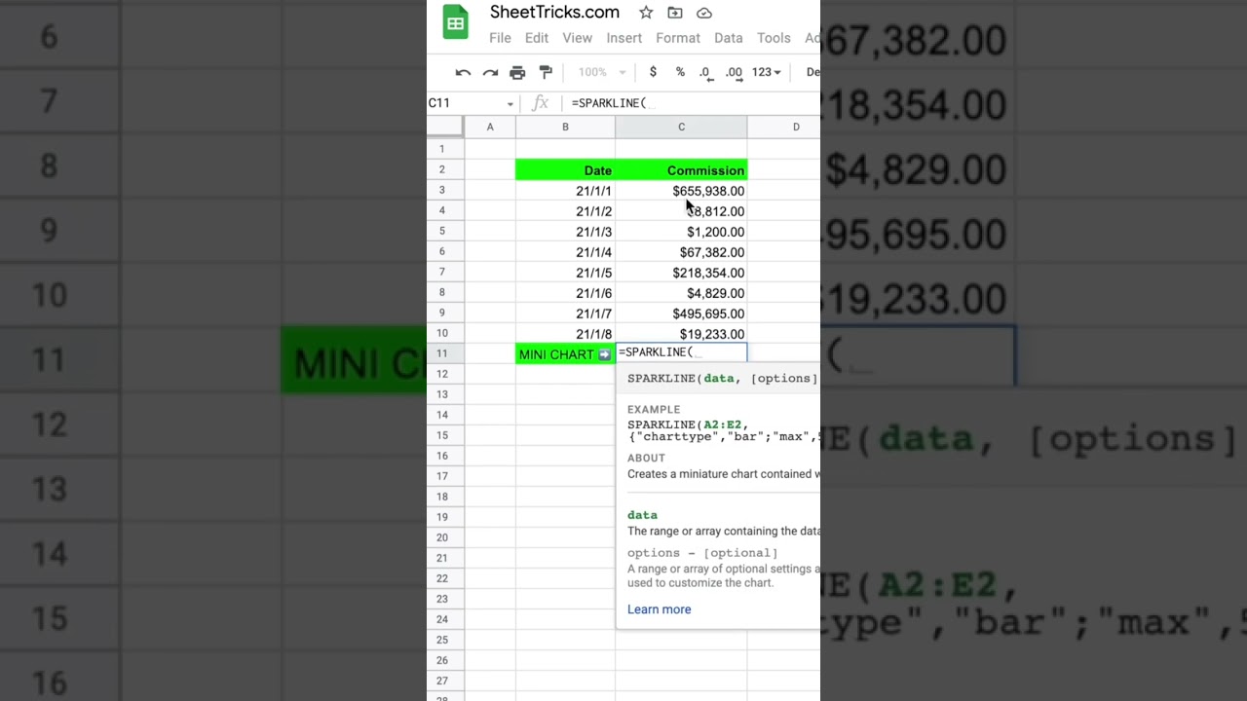Image resolution: width=1247 pixels, height=701 pixels.
Task: Open the Edit menu
Action: [537, 38]
